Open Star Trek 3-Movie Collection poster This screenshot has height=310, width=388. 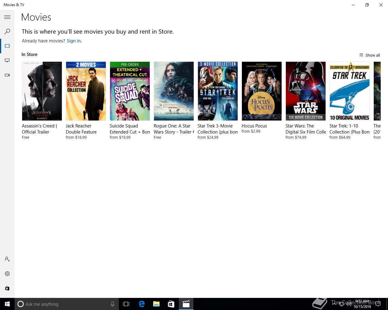tap(218, 91)
